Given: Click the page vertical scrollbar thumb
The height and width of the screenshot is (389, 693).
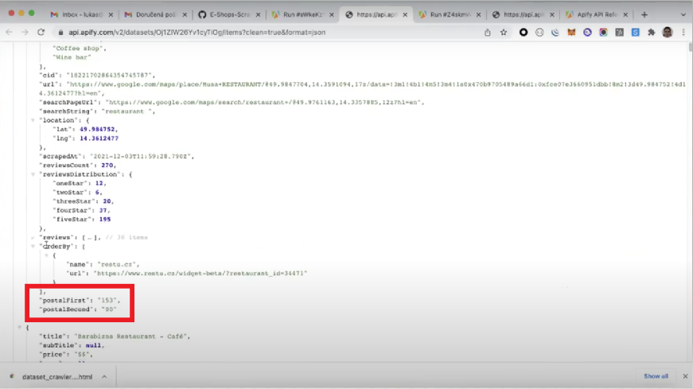Looking at the screenshot, I should pos(690,47).
